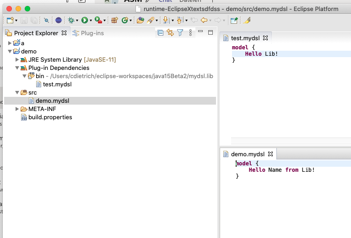Select demo.mydsl in Project Explorer
The width and height of the screenshot is (351, 238).
point(52,101)
